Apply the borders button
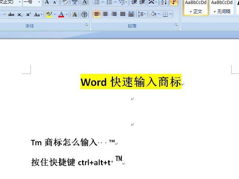 [165, 14]
